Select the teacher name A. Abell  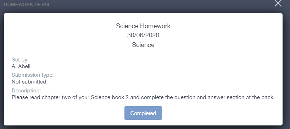pyautogui.click(x=21, y=66)
